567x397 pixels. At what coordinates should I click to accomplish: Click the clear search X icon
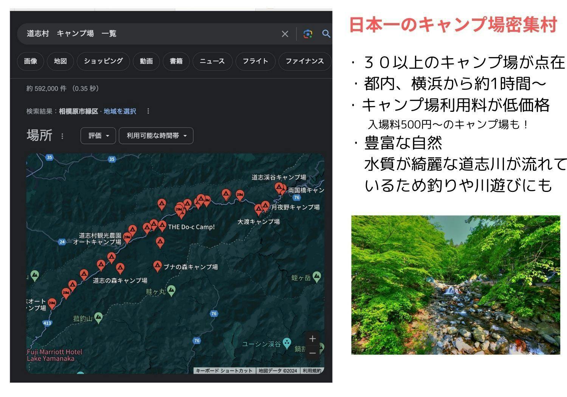click(285, 34)
